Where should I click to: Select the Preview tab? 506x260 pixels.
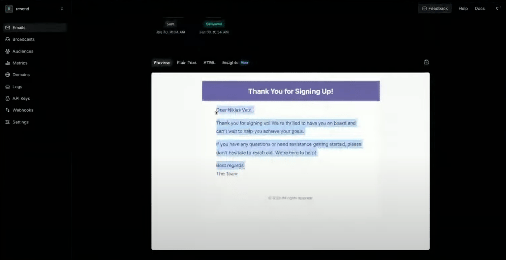pos(162,63)
